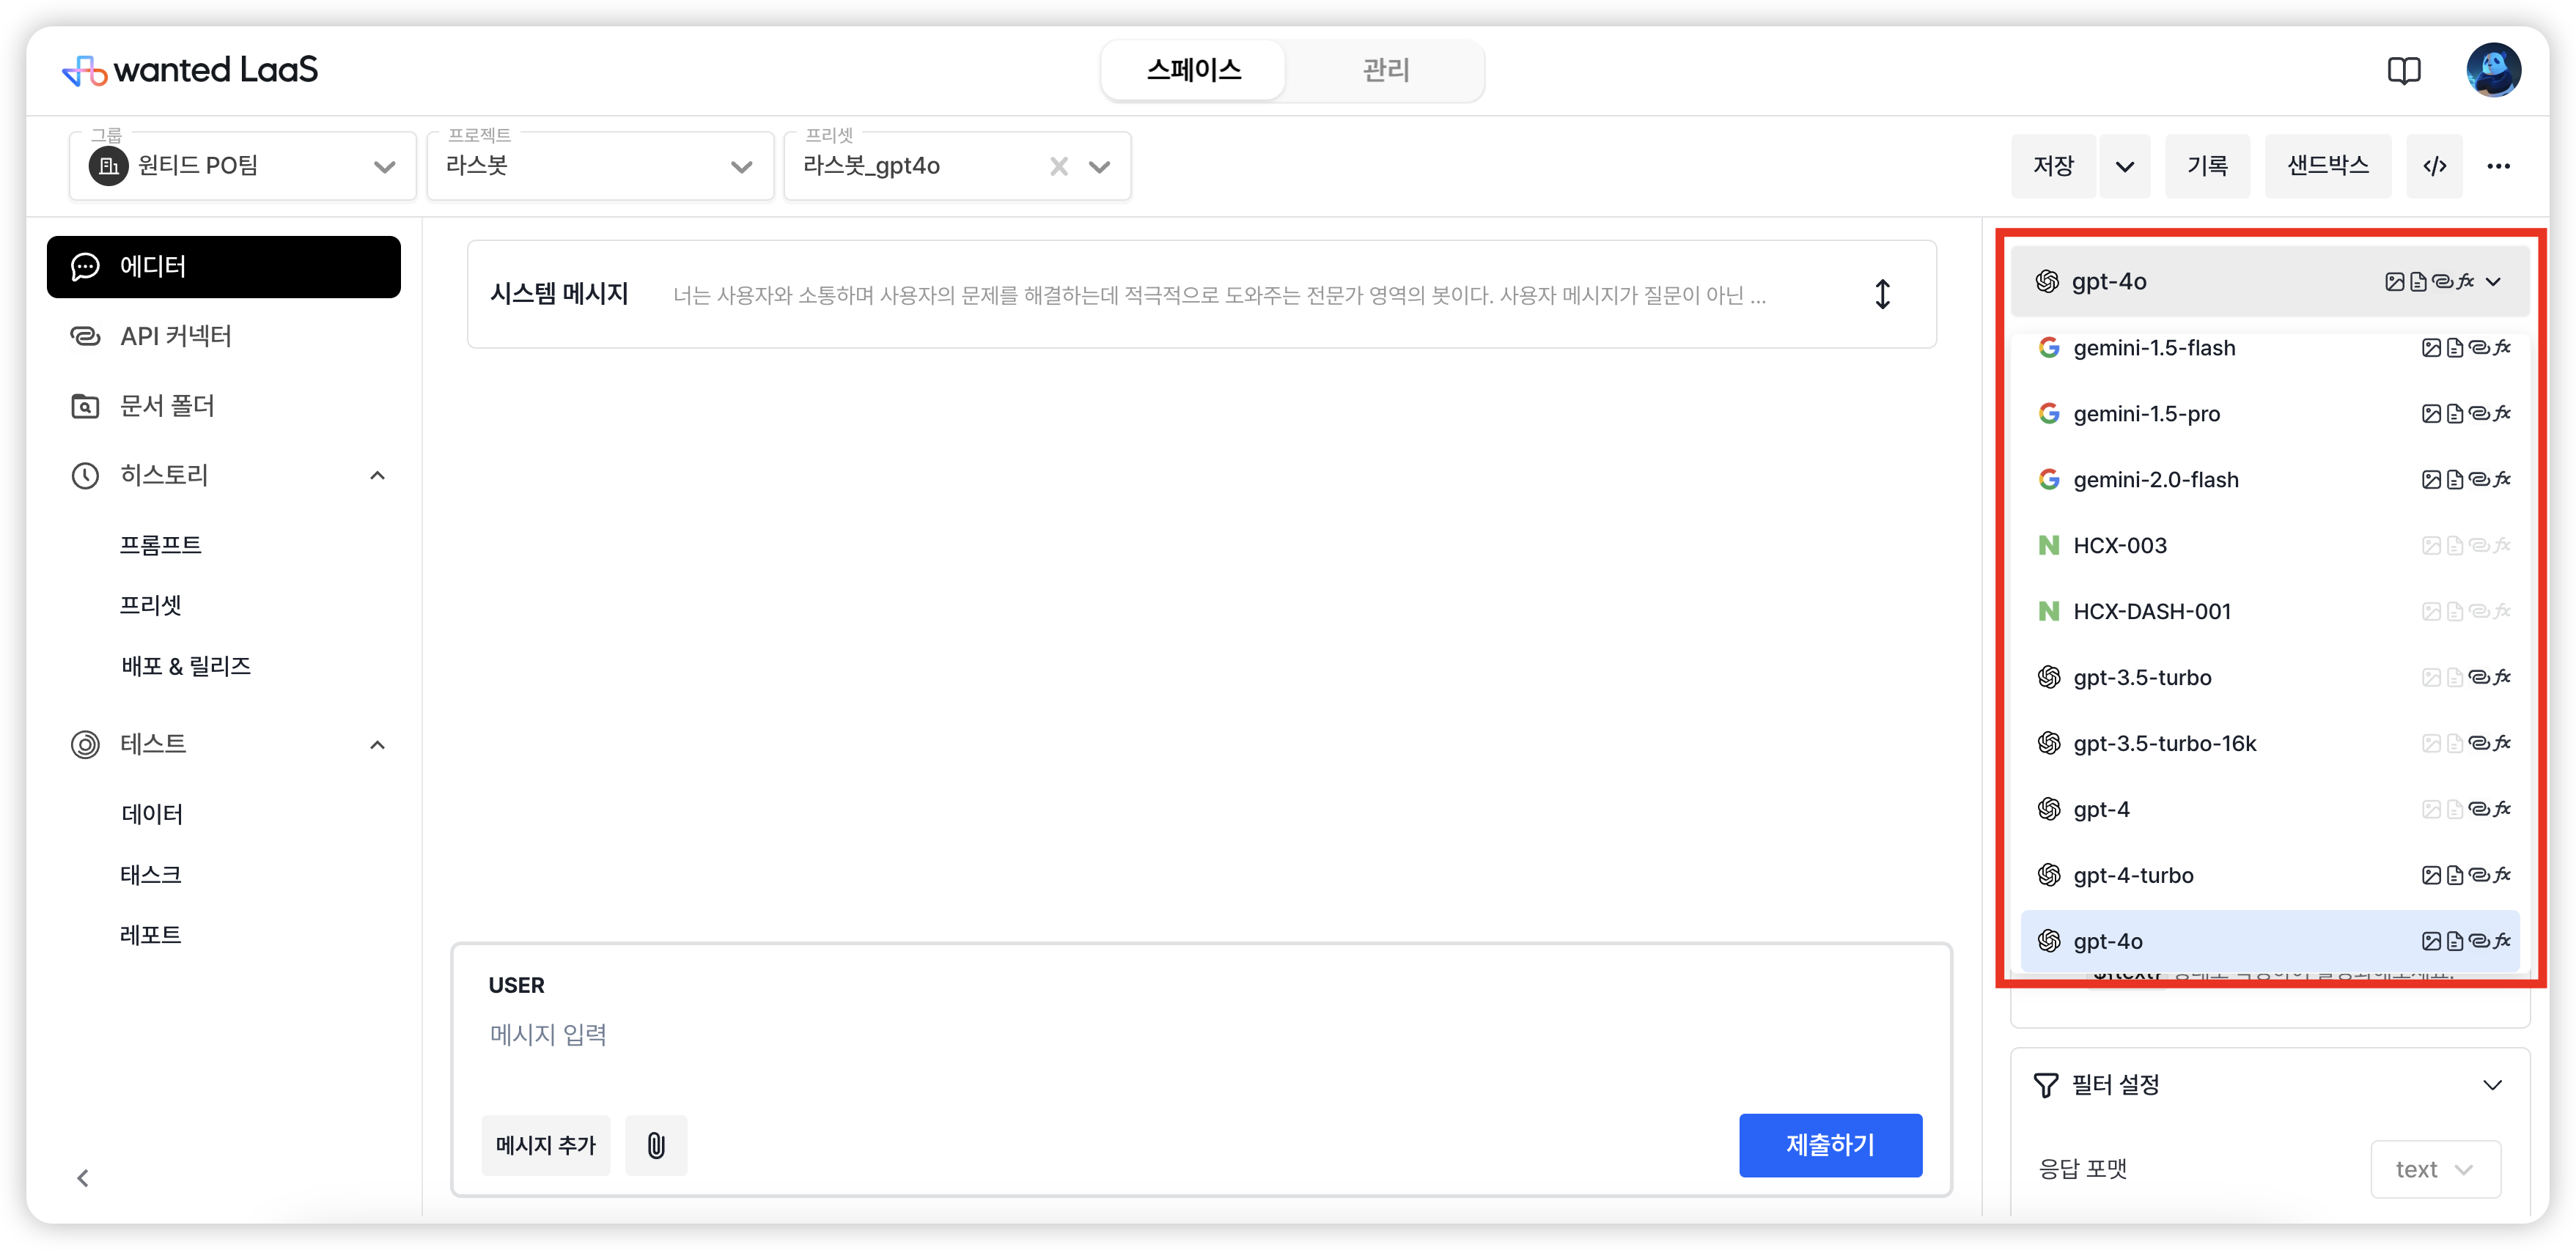Clear the 라스봇_gpt4o preset selection
The height and width of the screenshot is (1250, 2576).
tap(1059, 166)
